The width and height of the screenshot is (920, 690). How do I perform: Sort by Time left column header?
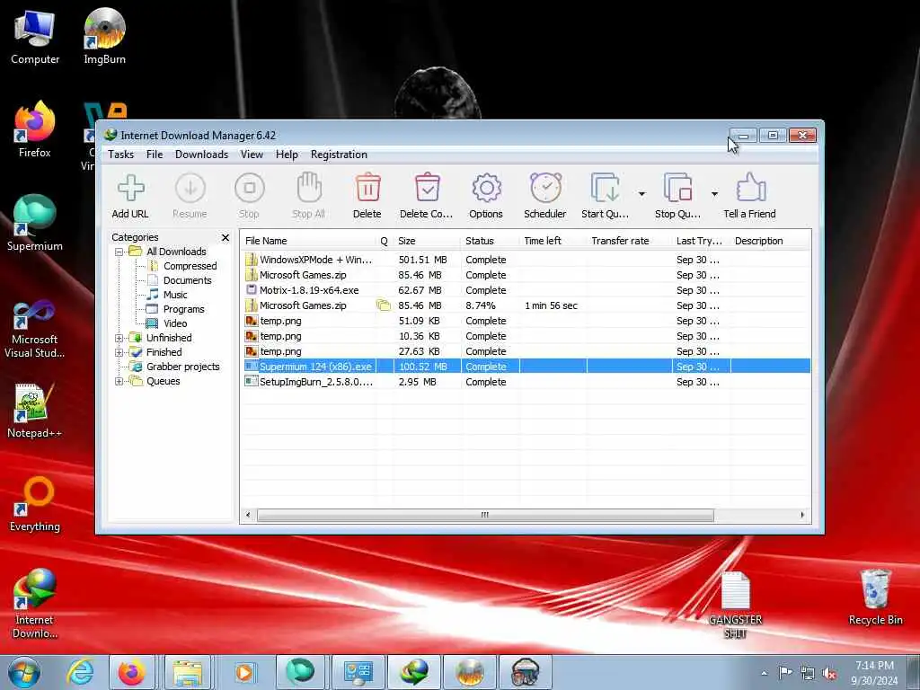click(553, 241)
